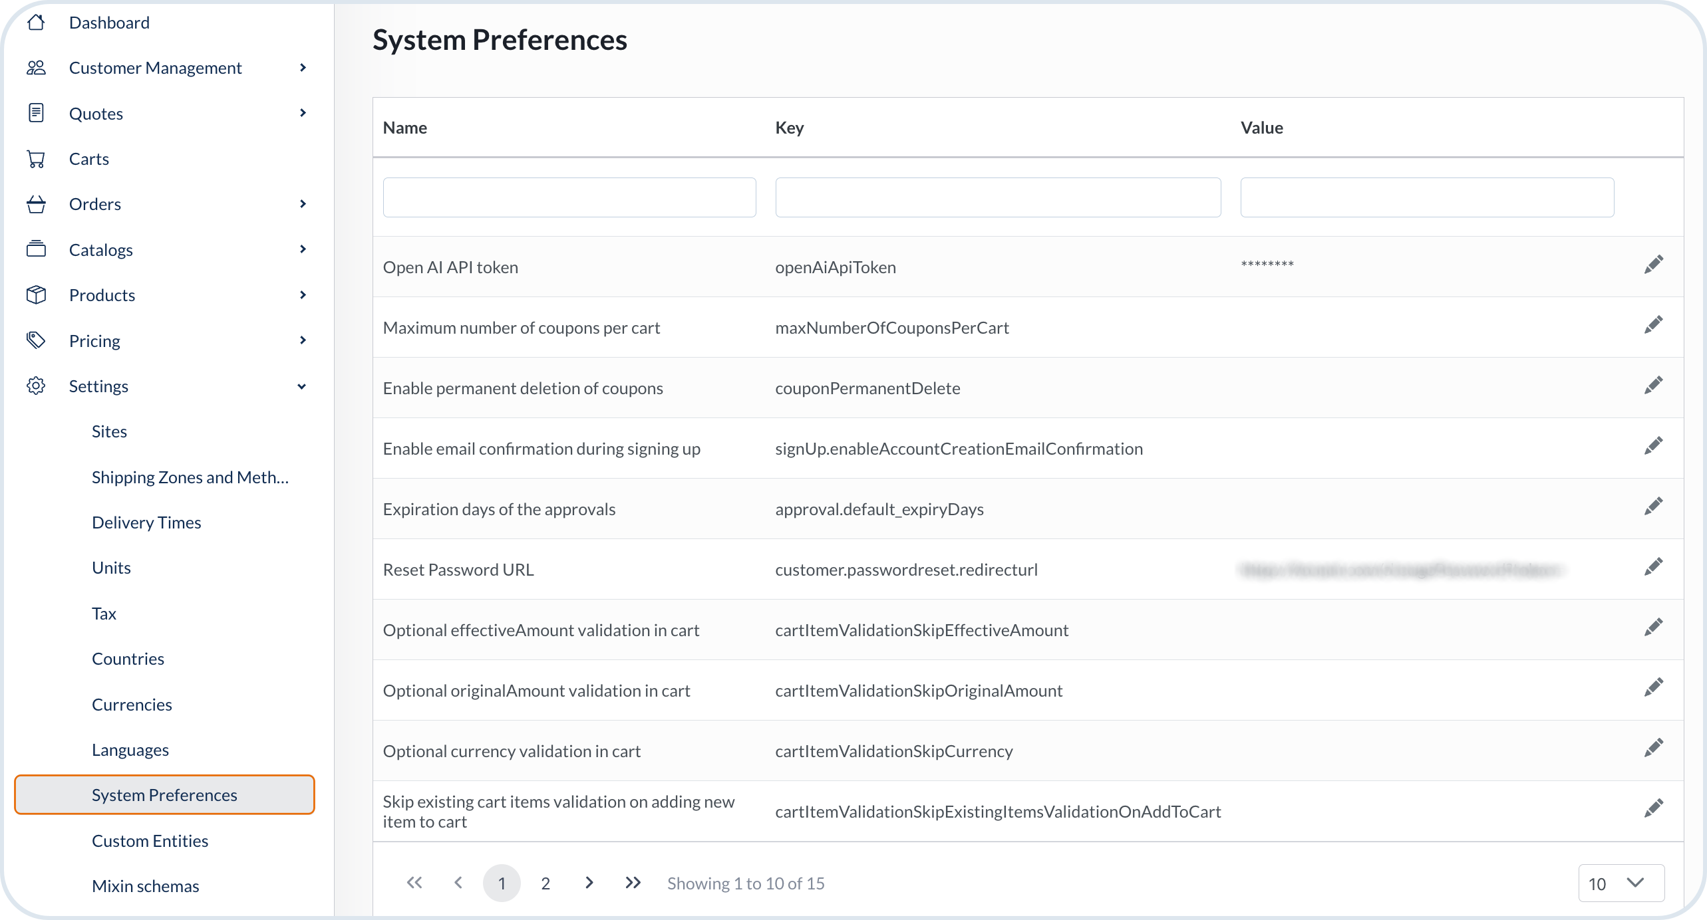The image size is (1707, 920).
Task: Click the Dashboard home icon
Action: coord(36,23)
